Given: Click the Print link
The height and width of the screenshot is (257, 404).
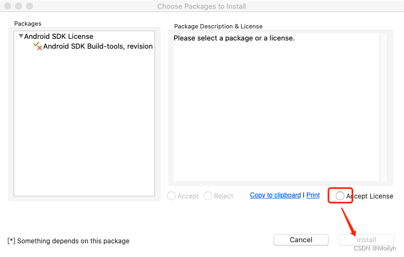Looking at the screenshot, I should click(313, 195).
